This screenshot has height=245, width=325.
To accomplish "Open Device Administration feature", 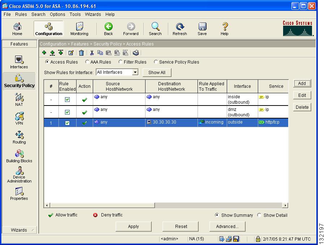I will pos(19,175).
